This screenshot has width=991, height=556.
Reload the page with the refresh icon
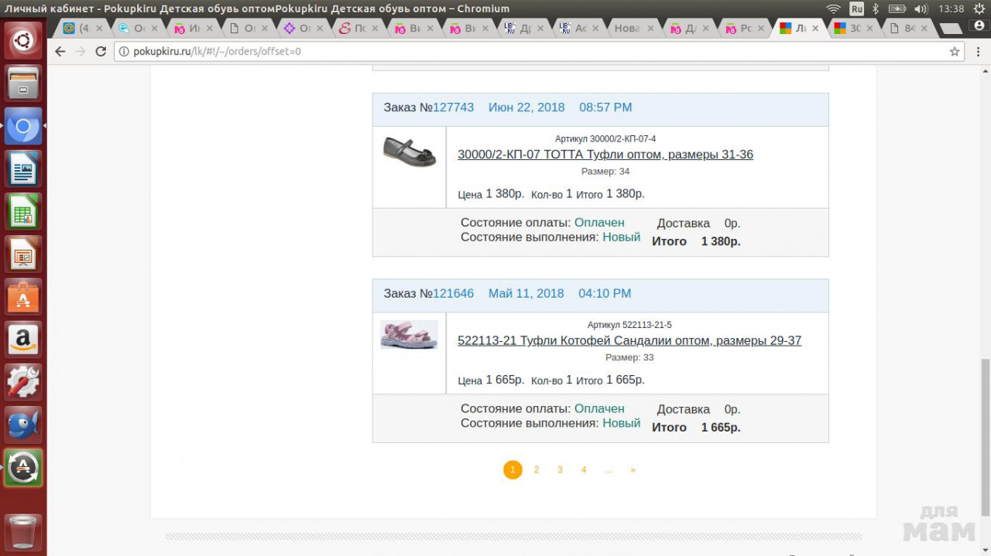[101, 52]
